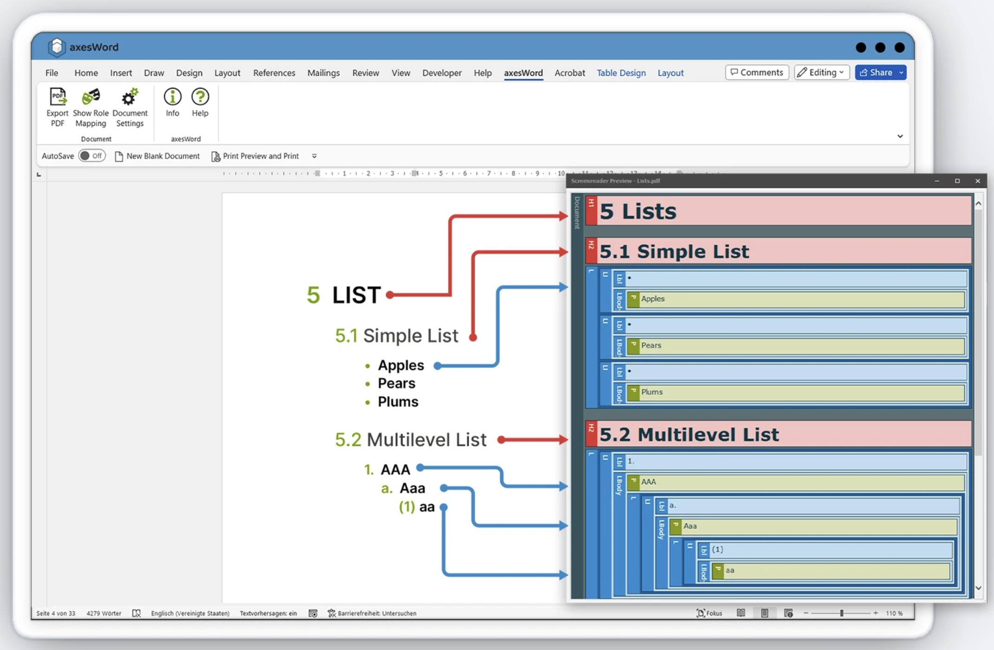
Task: Toggle AutoSave switch
Action: 92,156
